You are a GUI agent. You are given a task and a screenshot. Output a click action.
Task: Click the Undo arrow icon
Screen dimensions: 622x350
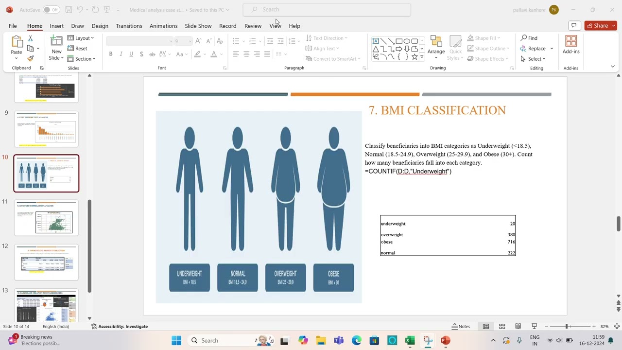[80, 10]
